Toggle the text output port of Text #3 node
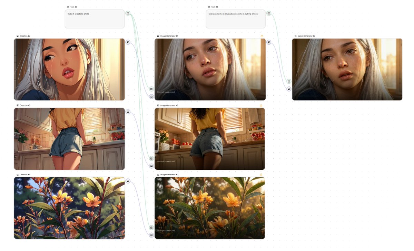Viewport: 414px width, 251px height. pyautogui.click(x=128, y=13)
